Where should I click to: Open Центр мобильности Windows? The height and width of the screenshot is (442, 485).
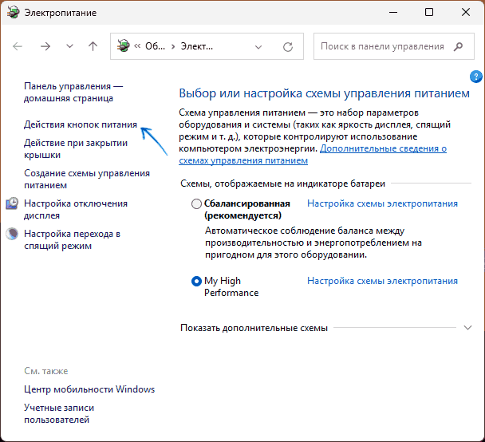click(89, 389)
